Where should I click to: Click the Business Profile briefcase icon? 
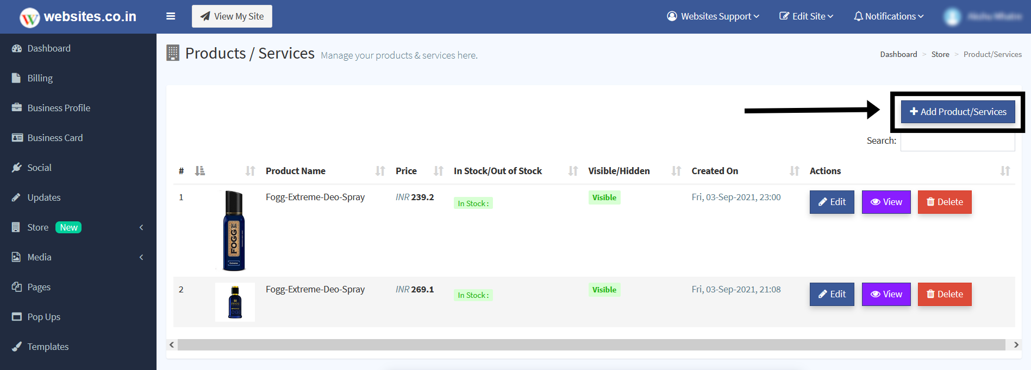click(17, 107)
